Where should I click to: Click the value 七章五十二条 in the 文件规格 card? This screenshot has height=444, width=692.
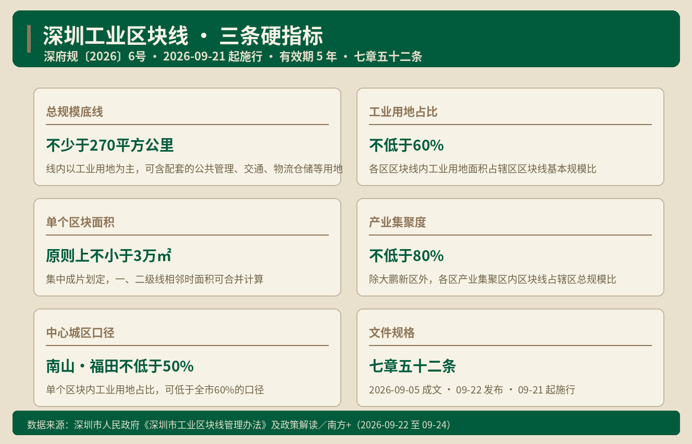click(412, 366)
